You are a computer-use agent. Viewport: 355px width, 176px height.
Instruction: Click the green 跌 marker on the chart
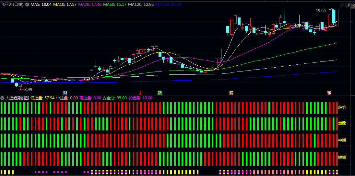(x=160, y=93)
